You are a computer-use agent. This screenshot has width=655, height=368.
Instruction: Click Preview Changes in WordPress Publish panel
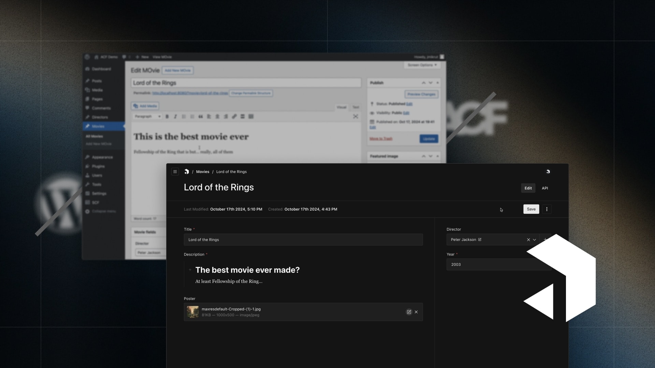(x=421, y=94)
